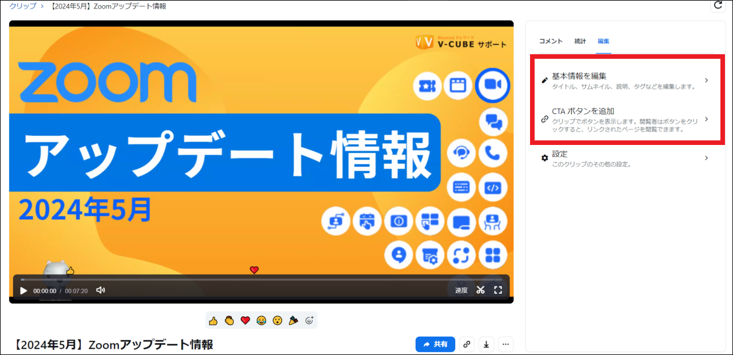Open the 速度 playback speed menu
Image resolution: width=733 pixels, height=355 pixels.
[461, 291]
